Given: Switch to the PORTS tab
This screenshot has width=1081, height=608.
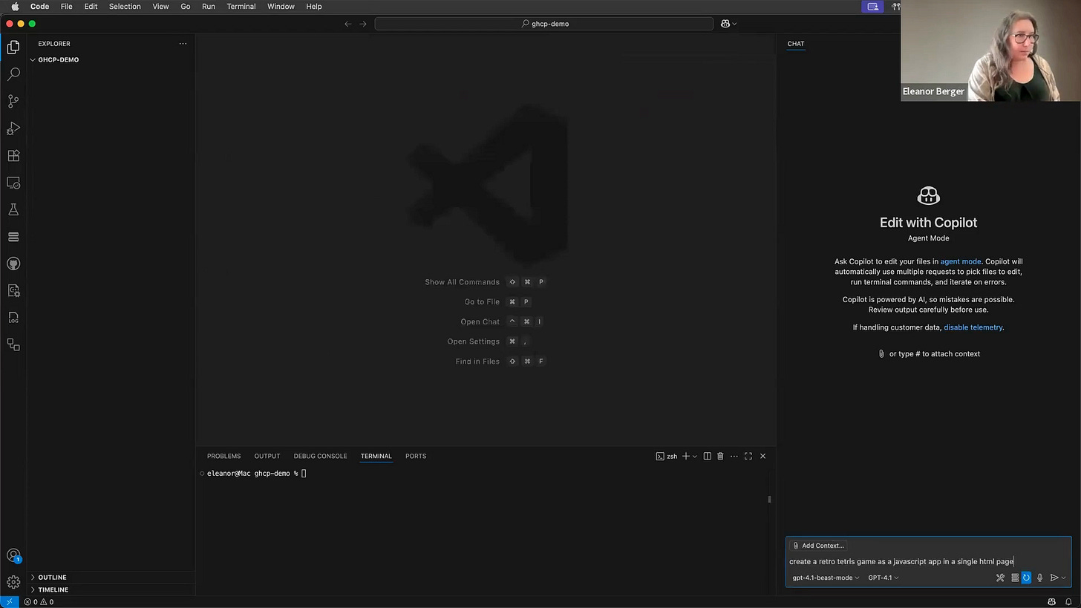Looking at the screenshot, I should point(416,456).
